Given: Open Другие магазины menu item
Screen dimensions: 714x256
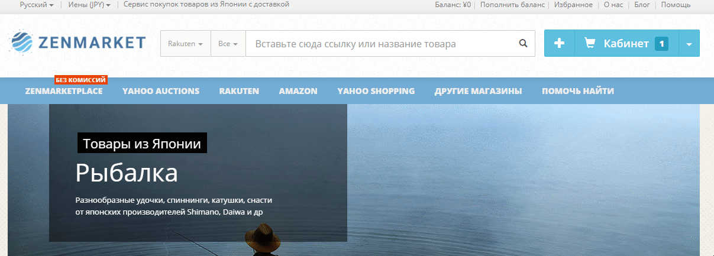Looking at the screenshot, I should coord(478,91).
